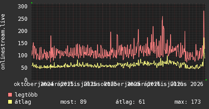Select the átlag legend label
This screenshot has width=209, height=109.
tap(23, 102)
